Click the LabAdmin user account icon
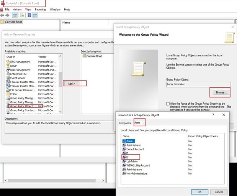 (124, 161)
